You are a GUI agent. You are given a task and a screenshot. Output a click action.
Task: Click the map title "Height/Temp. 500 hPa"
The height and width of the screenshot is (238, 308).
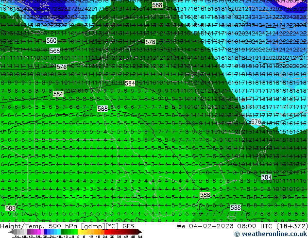pyautogui.click(x=39, y=226)
